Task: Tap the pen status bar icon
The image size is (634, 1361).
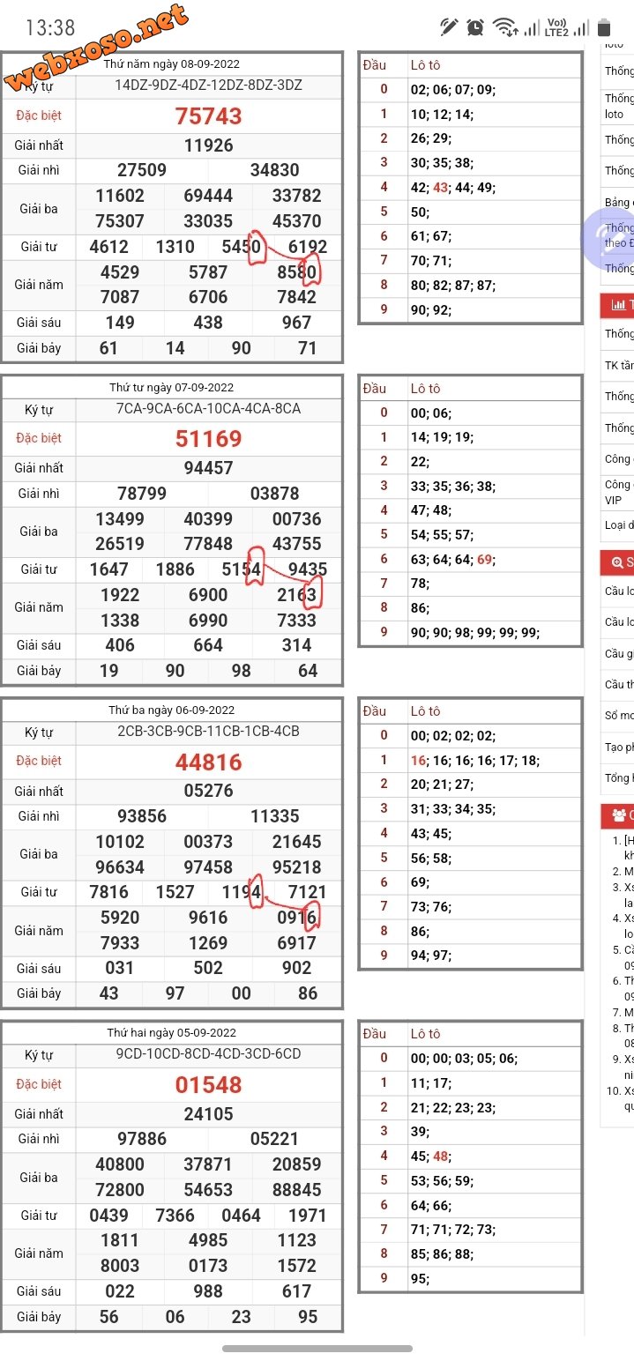Action: pos(449,27)
